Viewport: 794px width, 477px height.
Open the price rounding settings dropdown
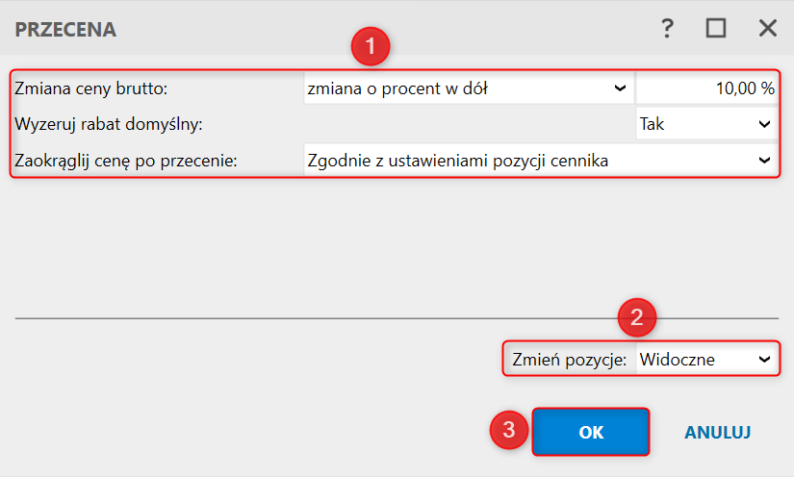pyautogui.click(x=541, y=161)
